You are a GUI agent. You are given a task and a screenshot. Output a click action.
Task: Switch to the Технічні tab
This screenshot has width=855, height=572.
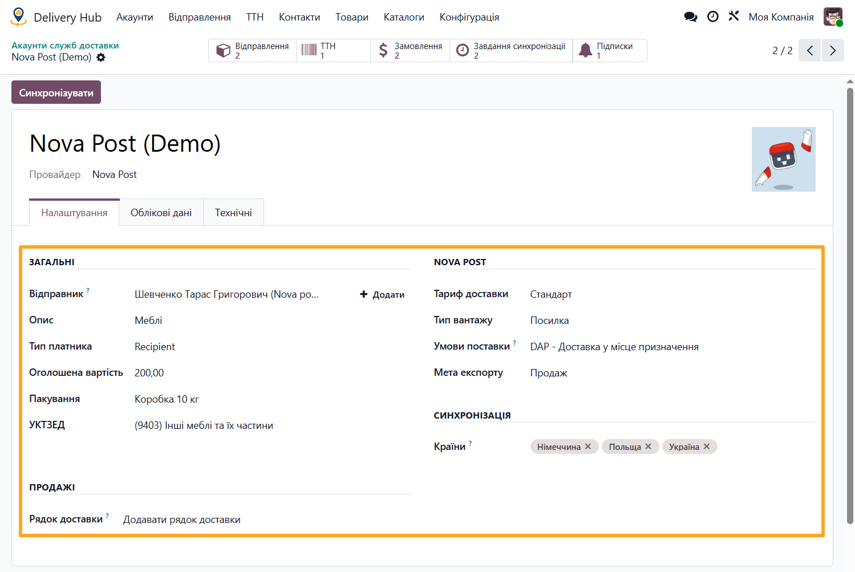click(233, 213)
